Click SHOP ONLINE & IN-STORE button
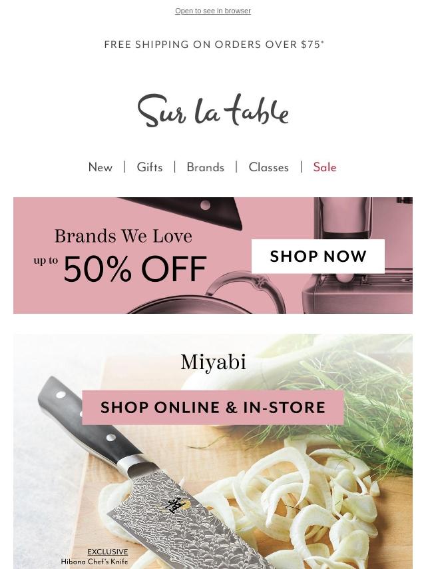Screen dimensions: 426x569 (213, 408)
